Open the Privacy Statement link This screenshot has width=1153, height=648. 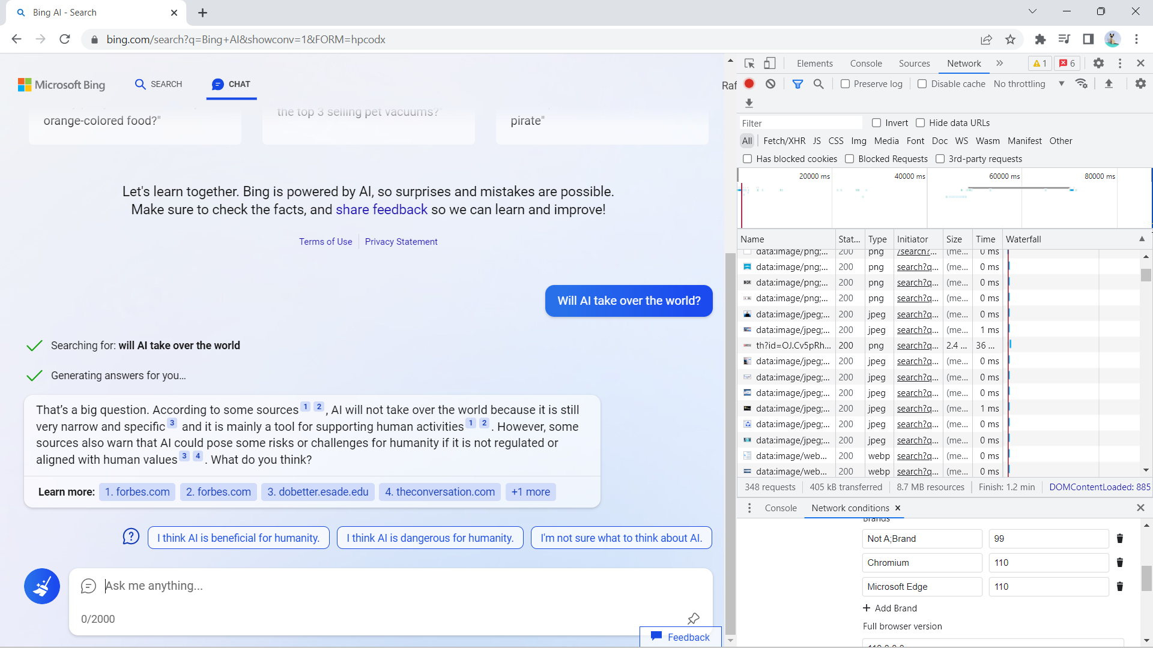pos(401,242)
